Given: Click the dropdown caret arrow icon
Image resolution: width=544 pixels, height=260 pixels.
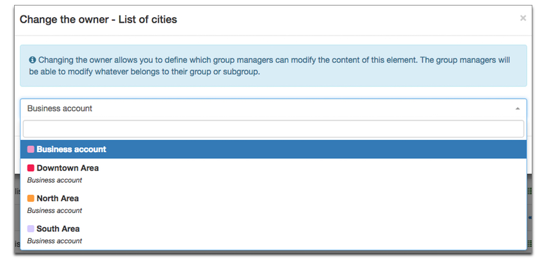Looking at the screenshot, I should pyautogui.click(x=518, y=109).
